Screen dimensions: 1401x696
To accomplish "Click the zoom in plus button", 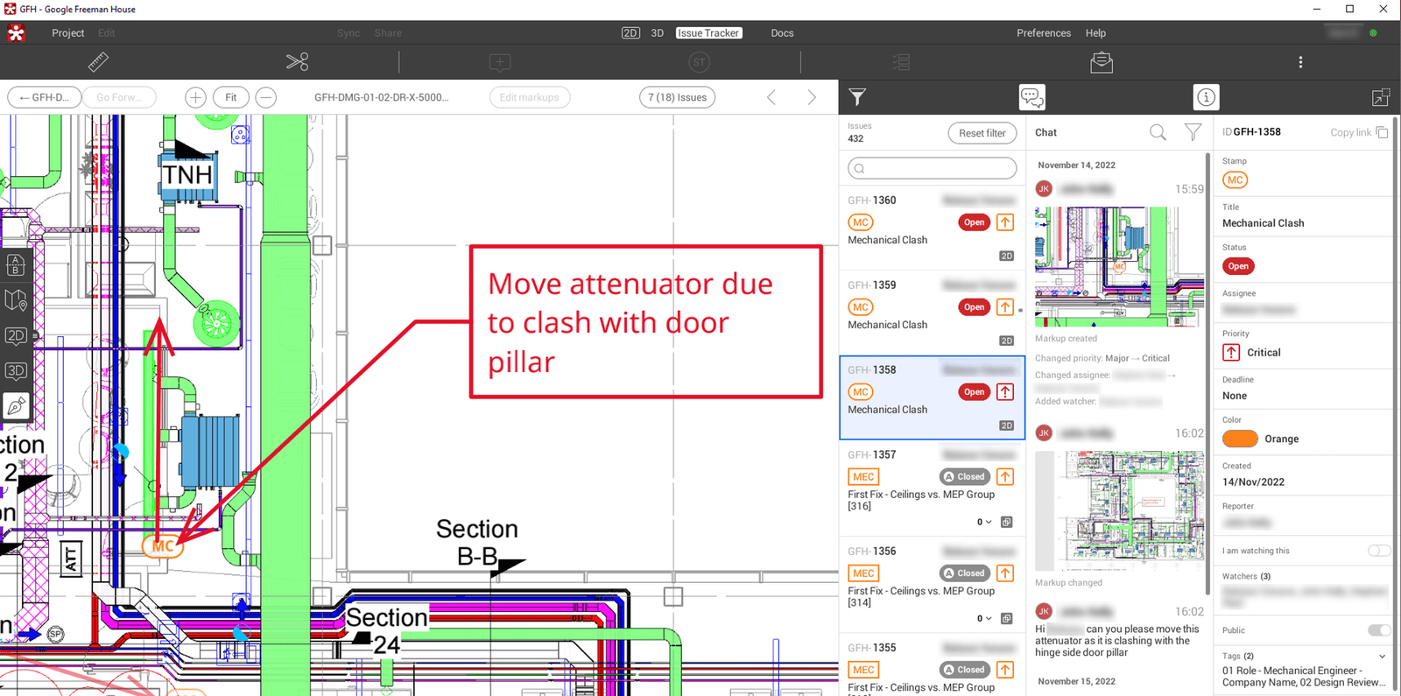I will (195, 97).
